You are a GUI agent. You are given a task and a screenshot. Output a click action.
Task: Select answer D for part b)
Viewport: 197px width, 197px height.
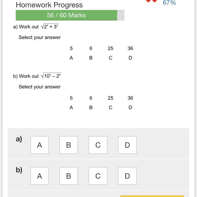pos(127,176)
